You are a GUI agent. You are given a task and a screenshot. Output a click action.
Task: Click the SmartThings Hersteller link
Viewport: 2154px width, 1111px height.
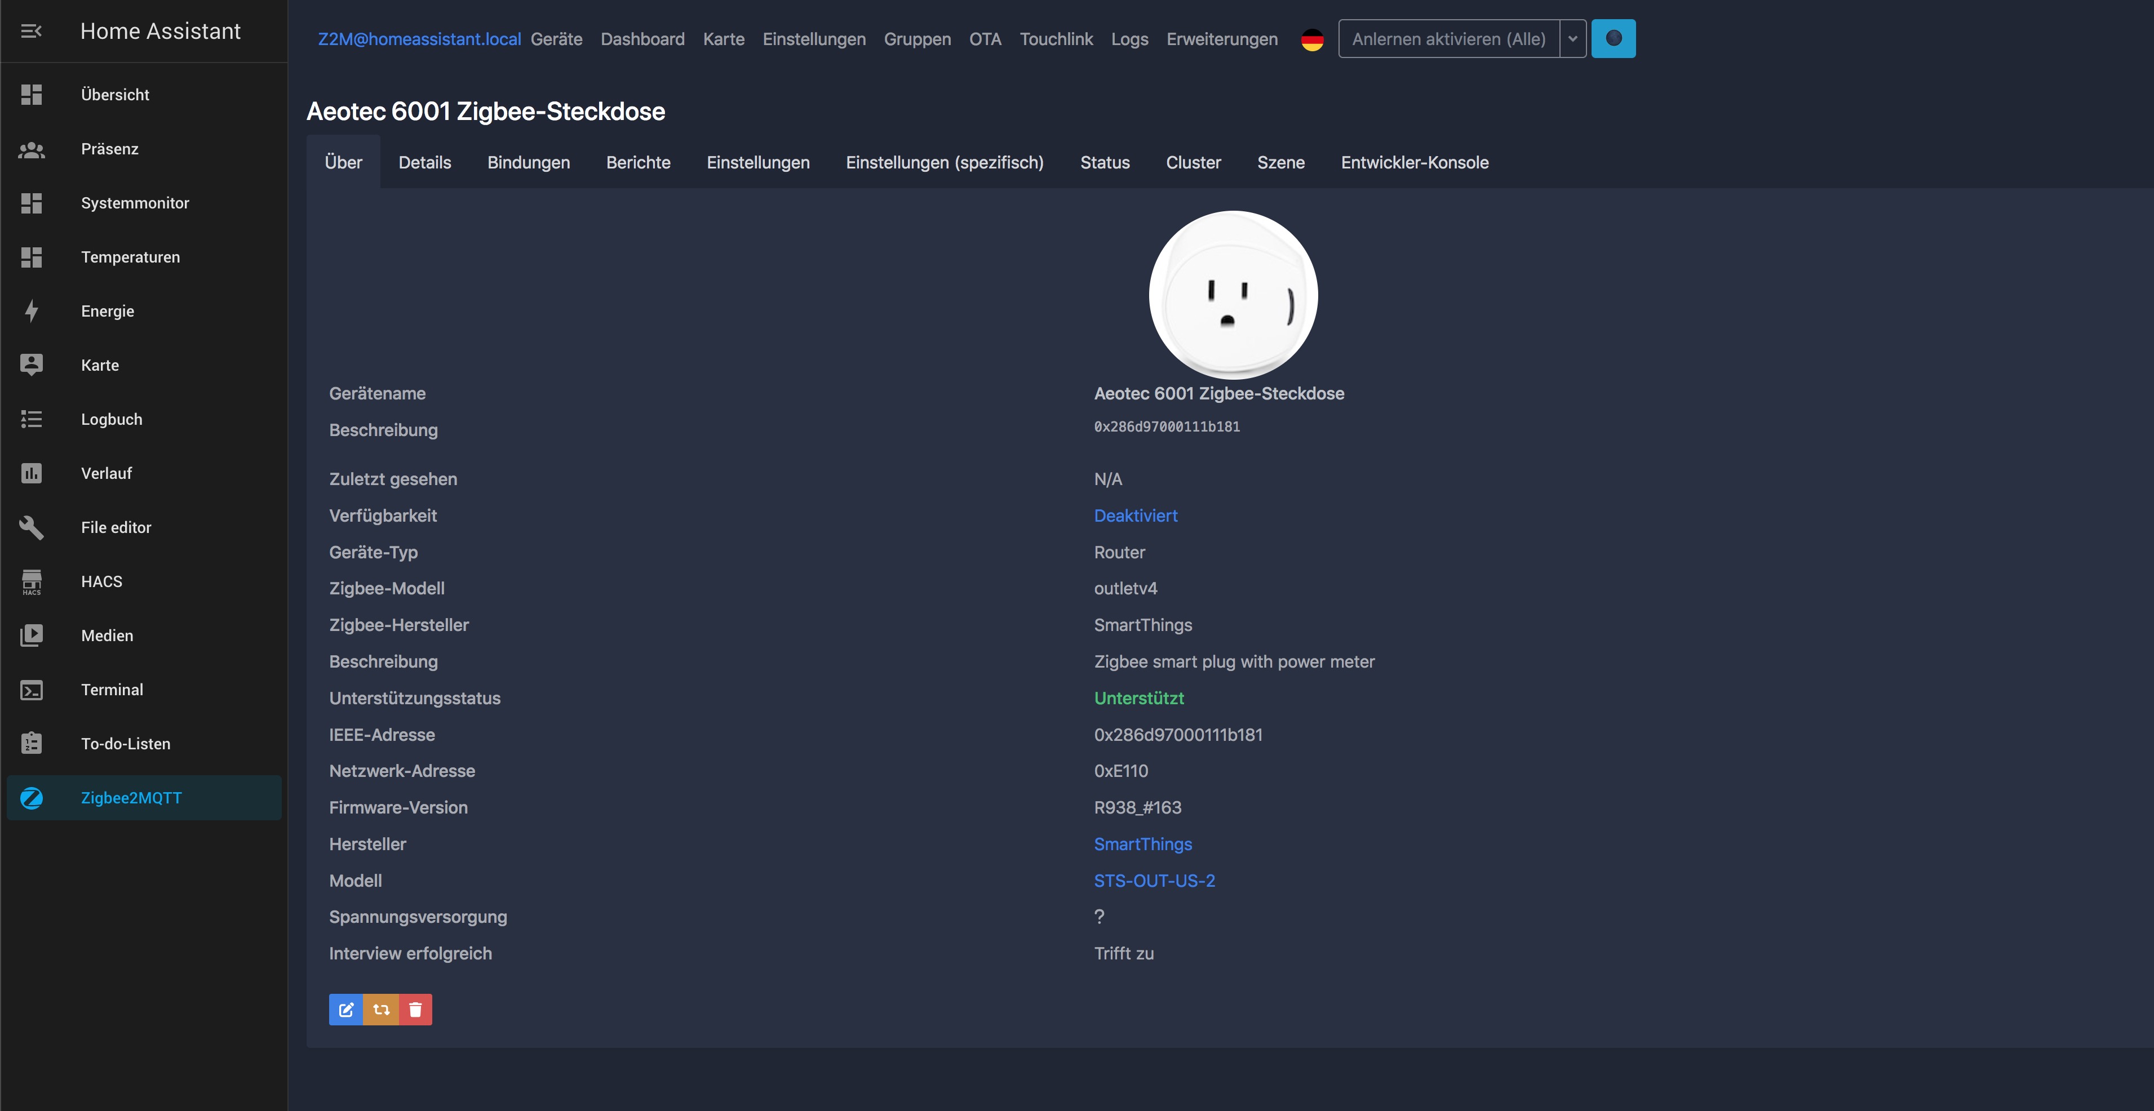(1142, 845)
